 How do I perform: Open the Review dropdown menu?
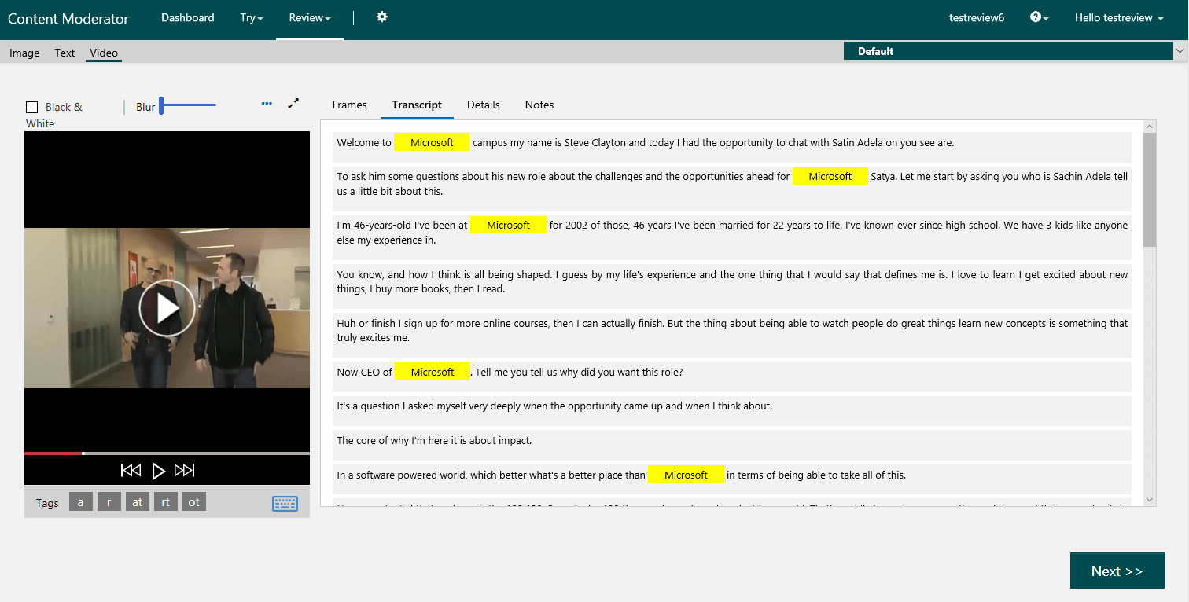pyautogui.click(x=308, y=17)
